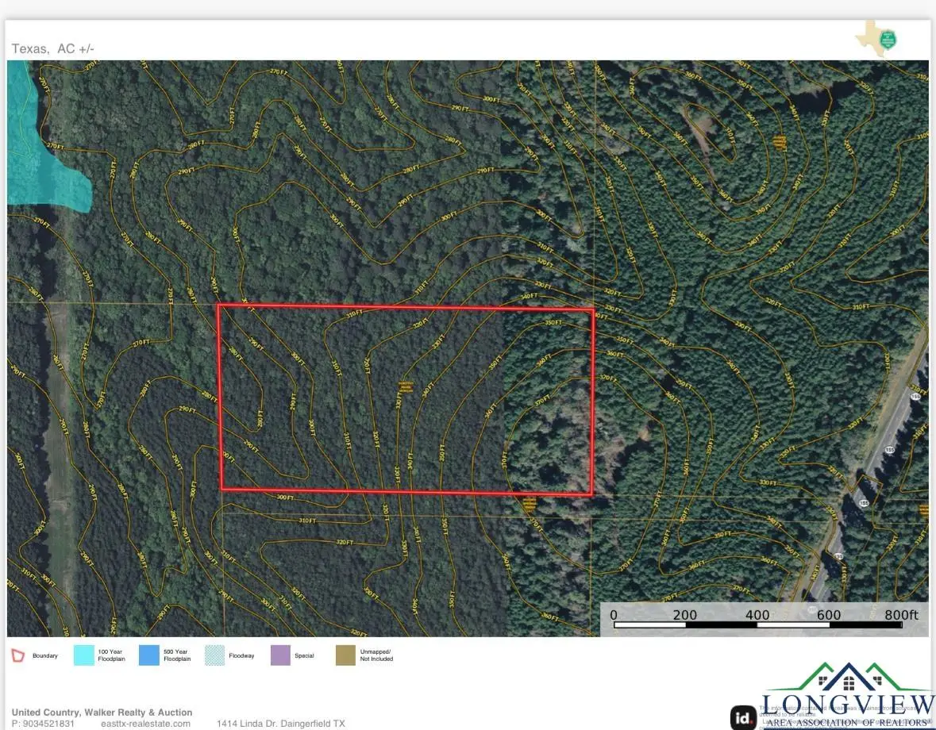
Task: Click the Unmapped/Not Included legend icon
Action: point(345,655)
